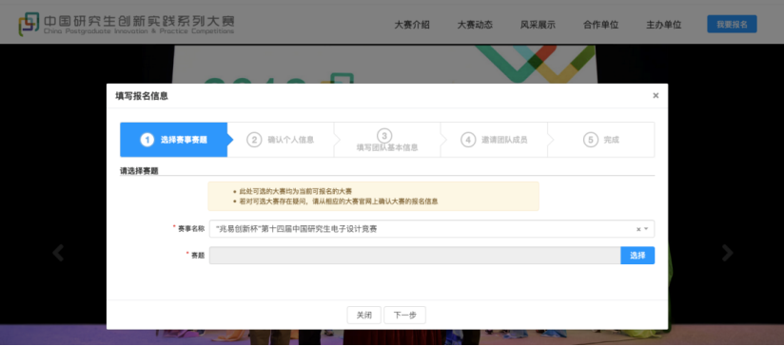Select step 2 确认个人信息 tab
The width and height of the screenshot is (784, 346).
coord(281,140)
